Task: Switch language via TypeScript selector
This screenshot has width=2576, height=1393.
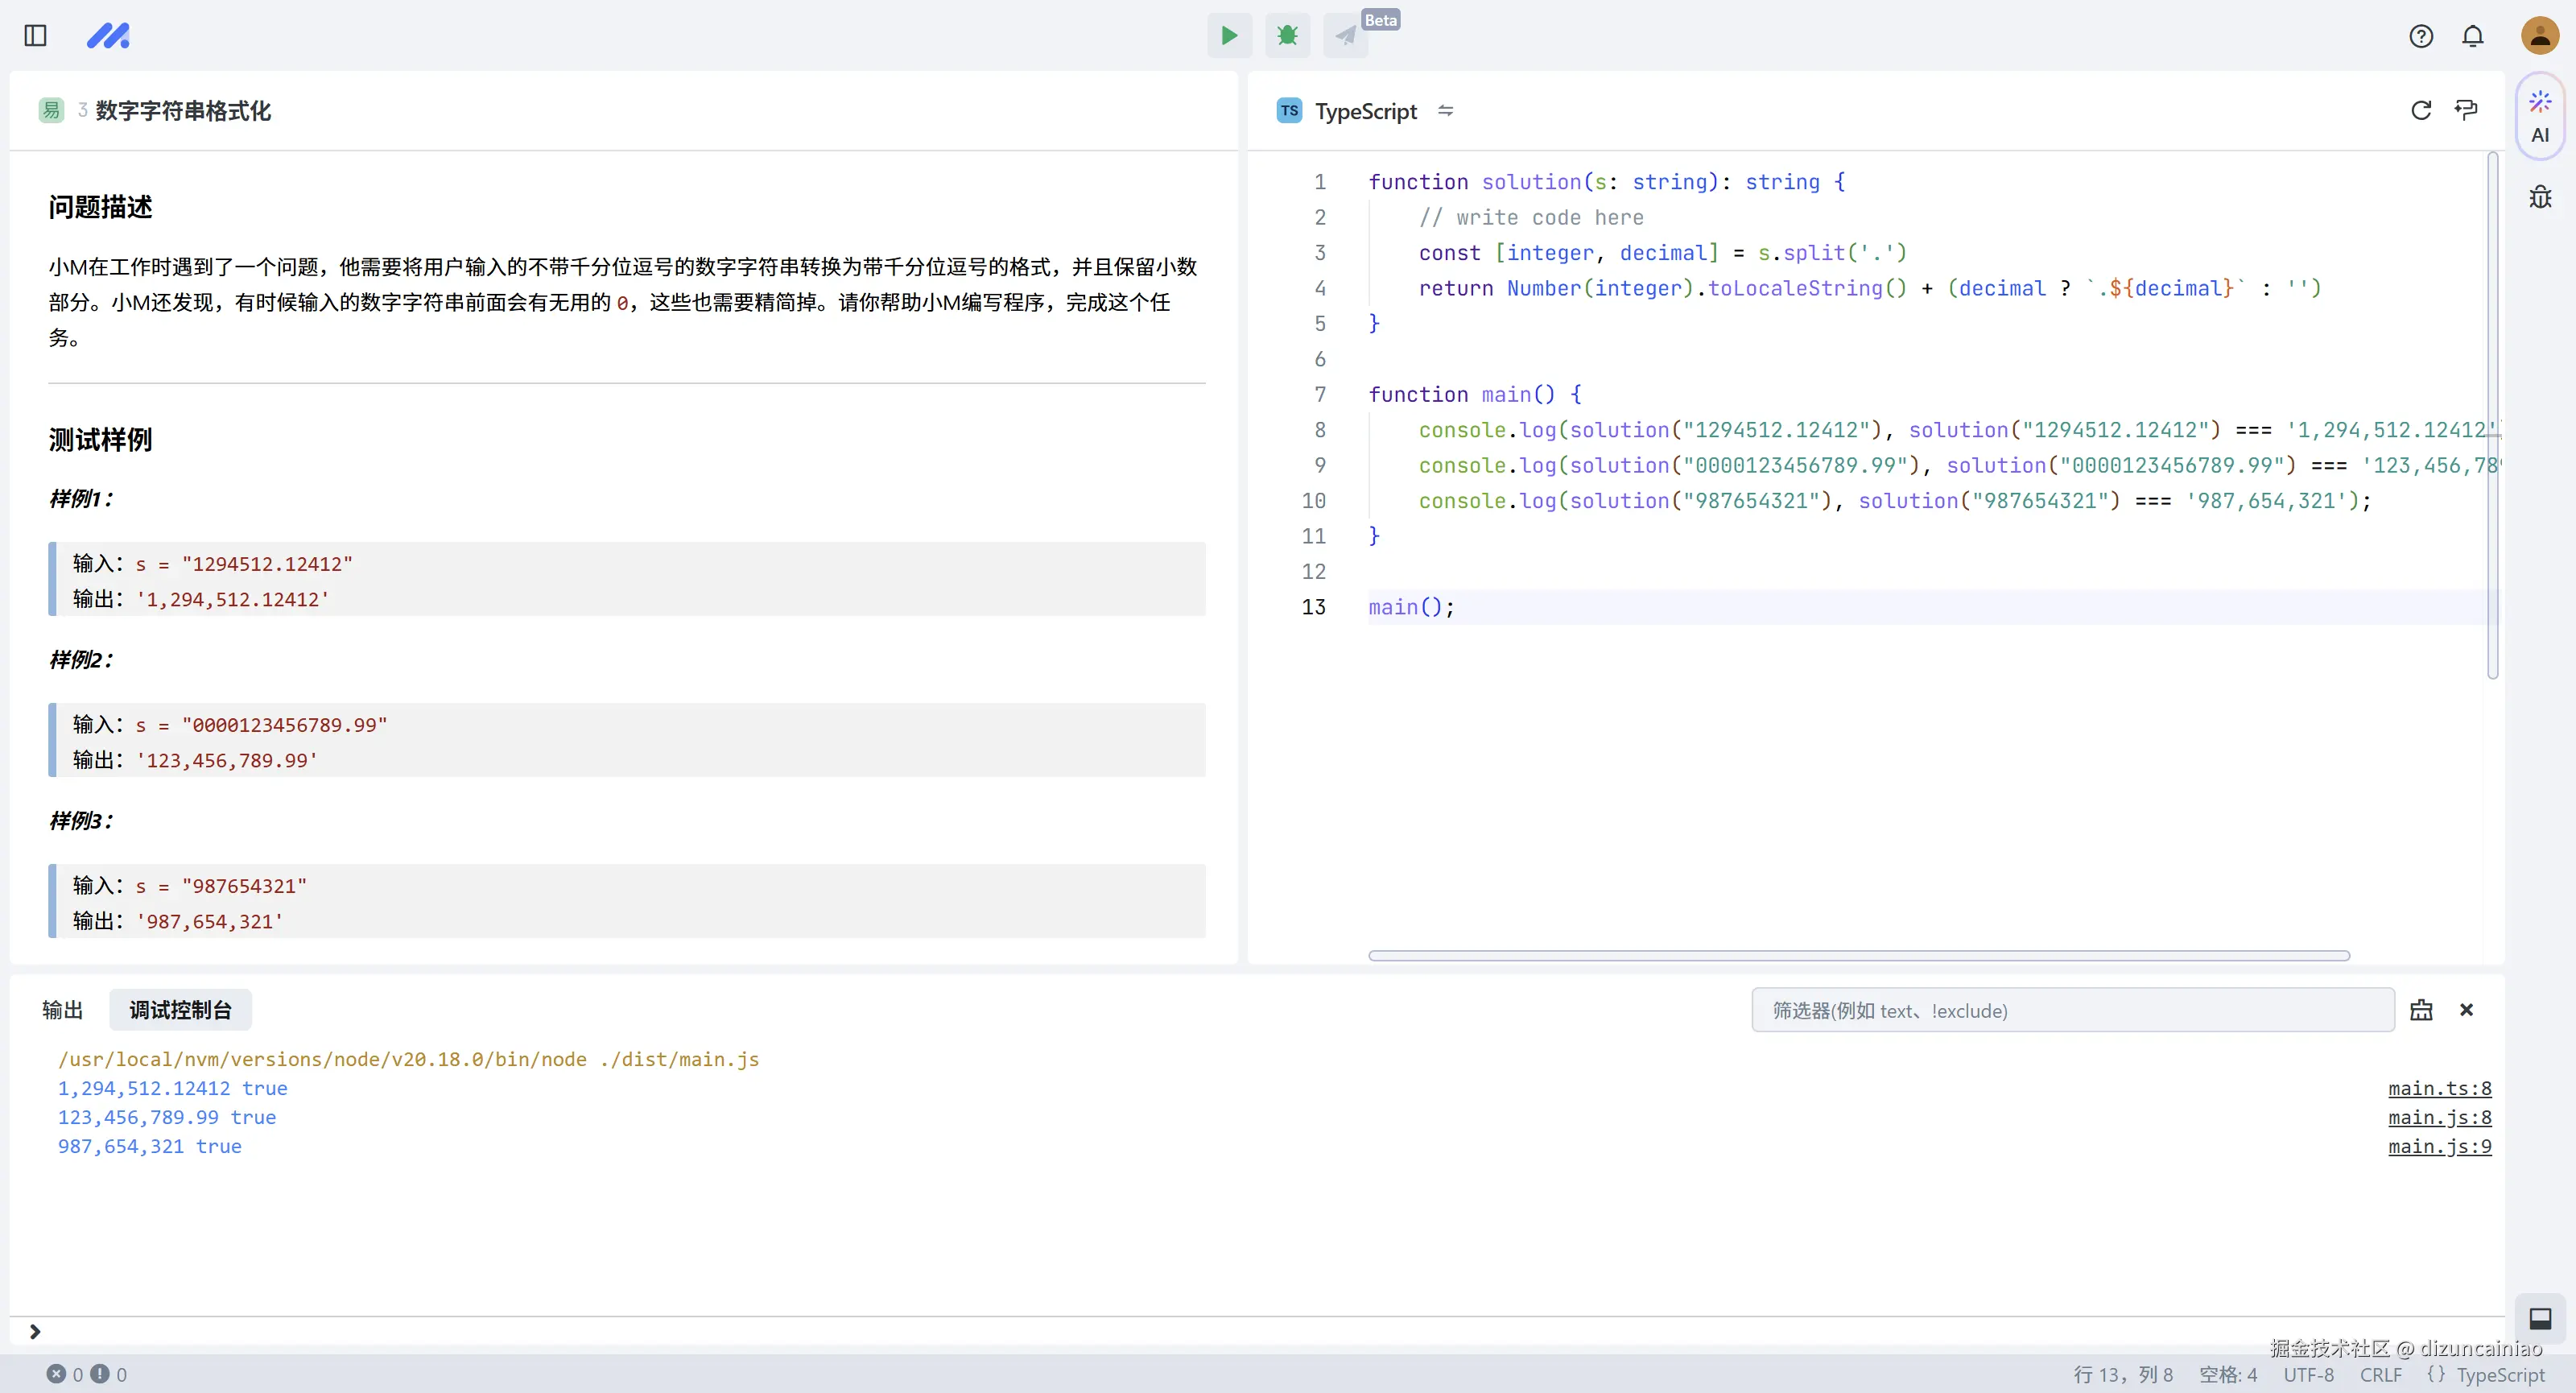Action: (1366, 111)
